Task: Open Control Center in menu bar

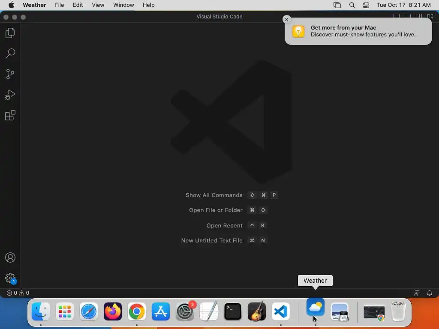Action: pos(366,5)
